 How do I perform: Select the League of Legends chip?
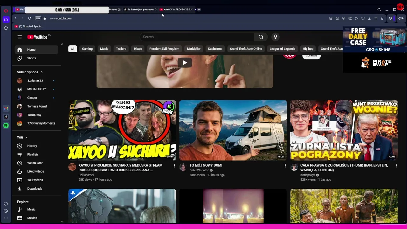tap(282, 49)
